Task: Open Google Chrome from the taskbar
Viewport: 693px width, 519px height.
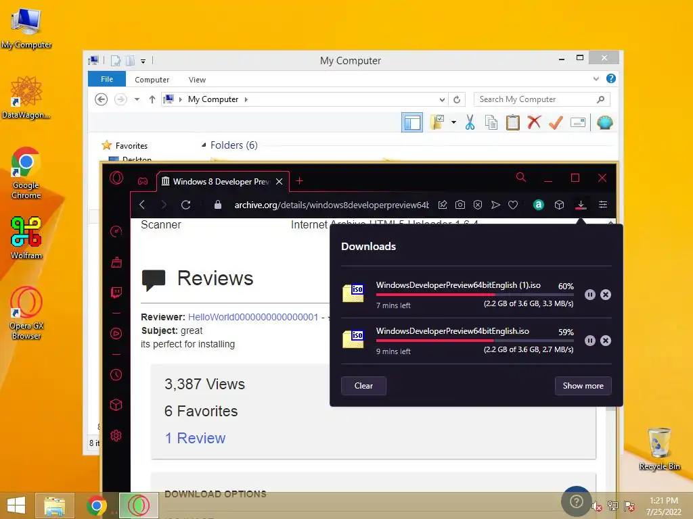Action: point(96,505)
